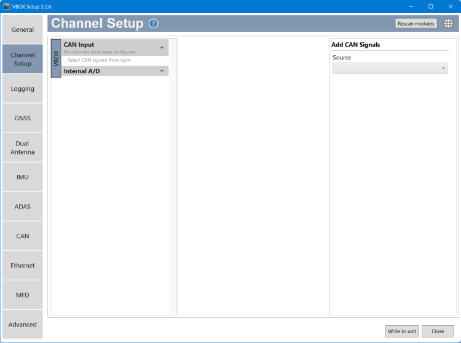
Task: Close the VBOX Setup window
Action: 451,7
